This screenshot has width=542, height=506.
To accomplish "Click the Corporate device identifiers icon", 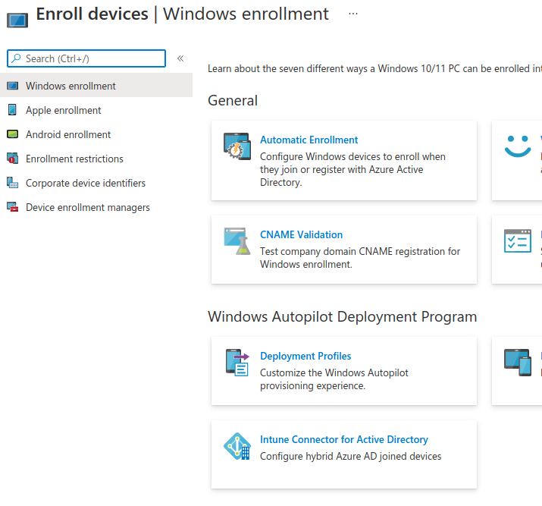I will pos(13,183).
